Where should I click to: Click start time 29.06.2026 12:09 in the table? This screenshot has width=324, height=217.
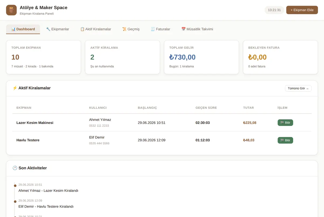pyautogui.click(x=151, y=140)
